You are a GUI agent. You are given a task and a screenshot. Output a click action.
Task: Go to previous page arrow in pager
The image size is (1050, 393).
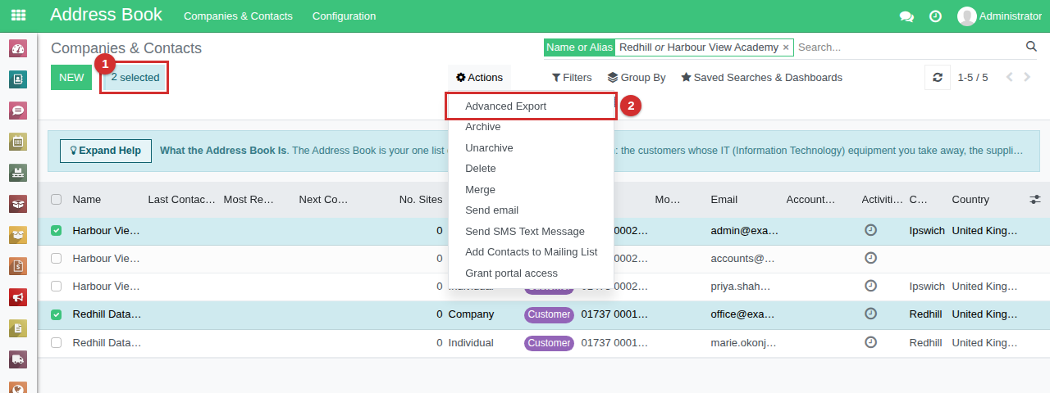click(1009, 78)
